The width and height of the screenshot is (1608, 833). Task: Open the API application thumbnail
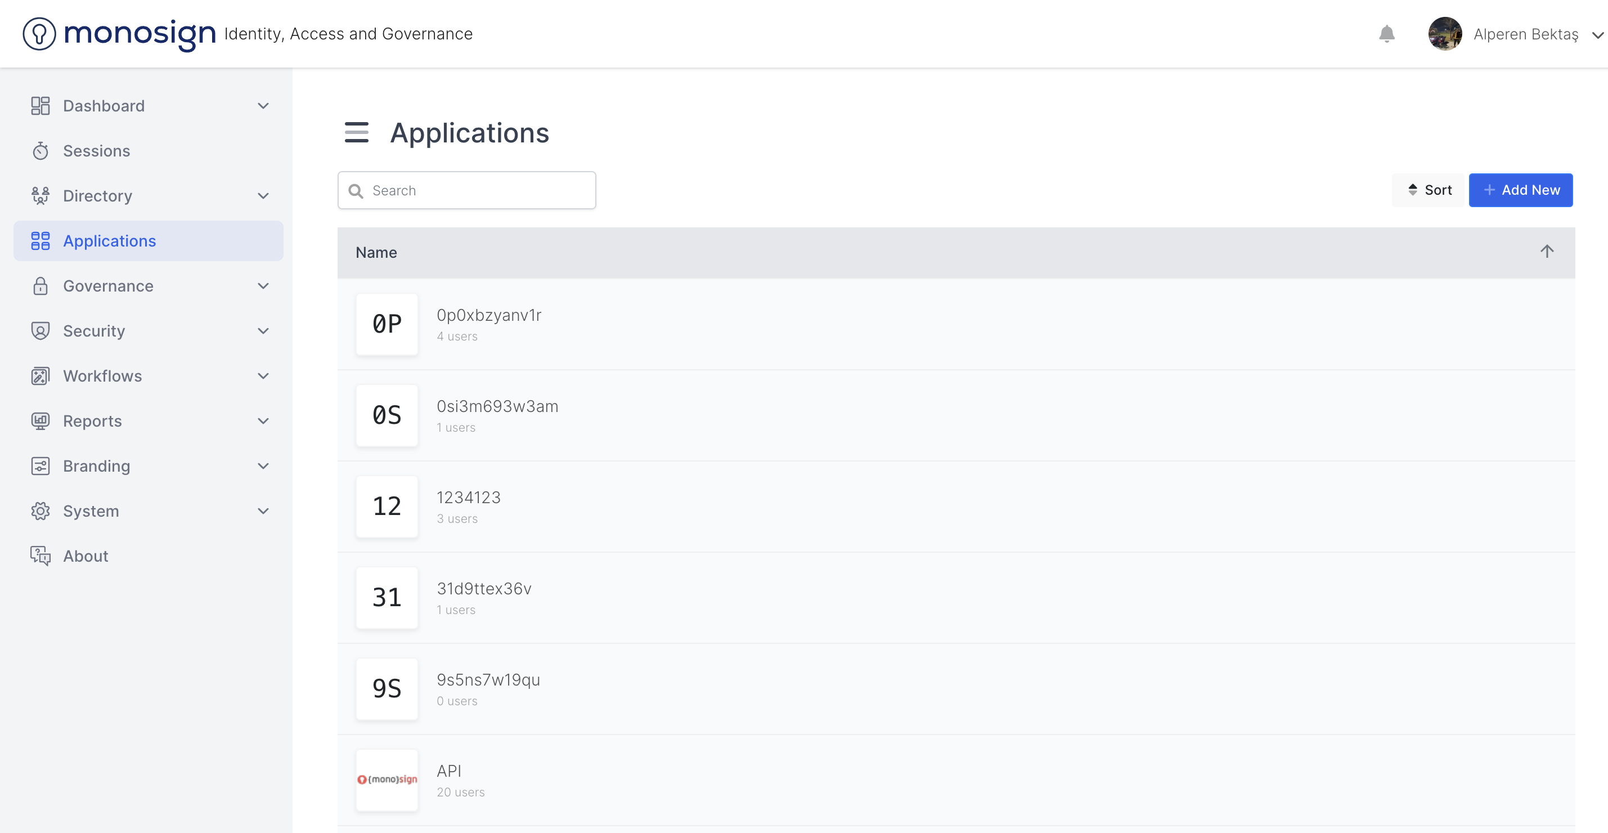tap(387, 780)
